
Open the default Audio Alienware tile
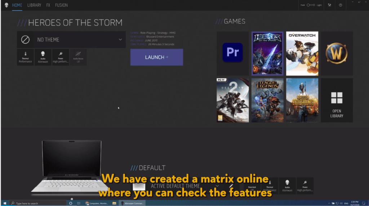click(x=287, y=185)
